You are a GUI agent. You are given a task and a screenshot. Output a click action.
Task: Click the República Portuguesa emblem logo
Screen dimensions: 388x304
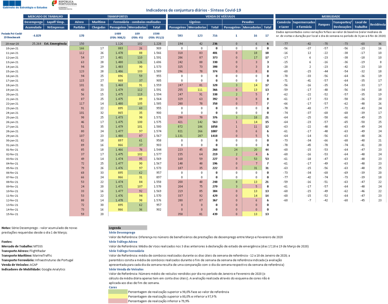click(64, 5)
